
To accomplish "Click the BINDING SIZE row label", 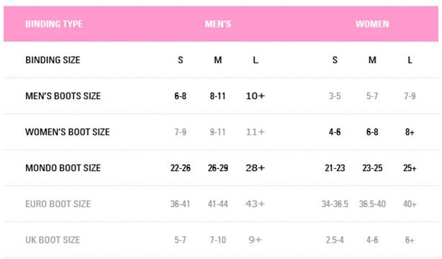I will (x=53, y=60).
